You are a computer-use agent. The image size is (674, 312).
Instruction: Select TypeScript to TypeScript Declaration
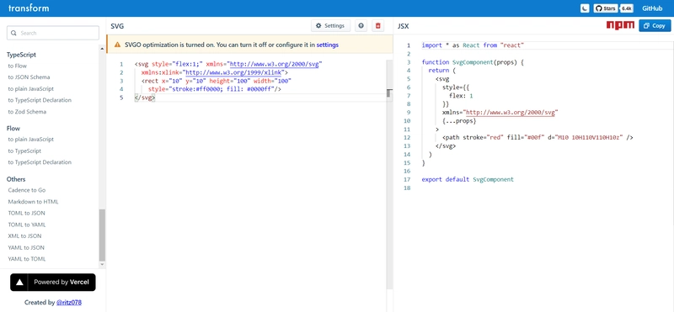click(x=40, y=100)
